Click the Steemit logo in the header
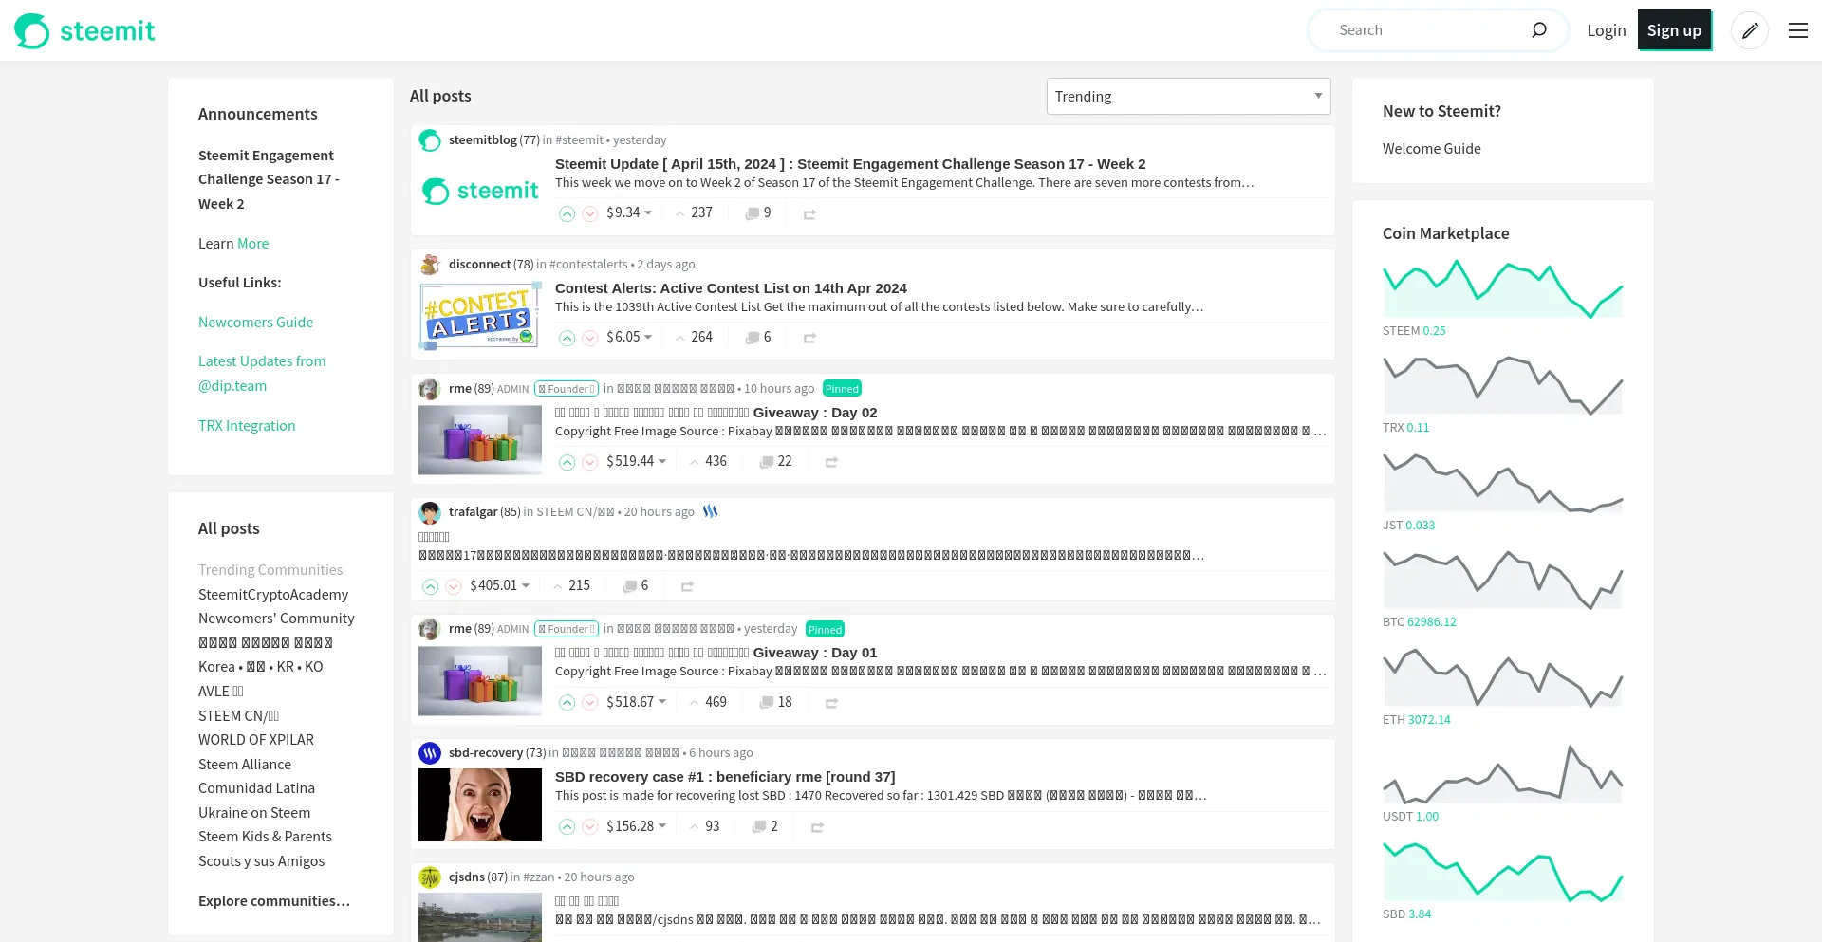The height and width of the screenshot is (942, 1822). click(x=84, y=30)
